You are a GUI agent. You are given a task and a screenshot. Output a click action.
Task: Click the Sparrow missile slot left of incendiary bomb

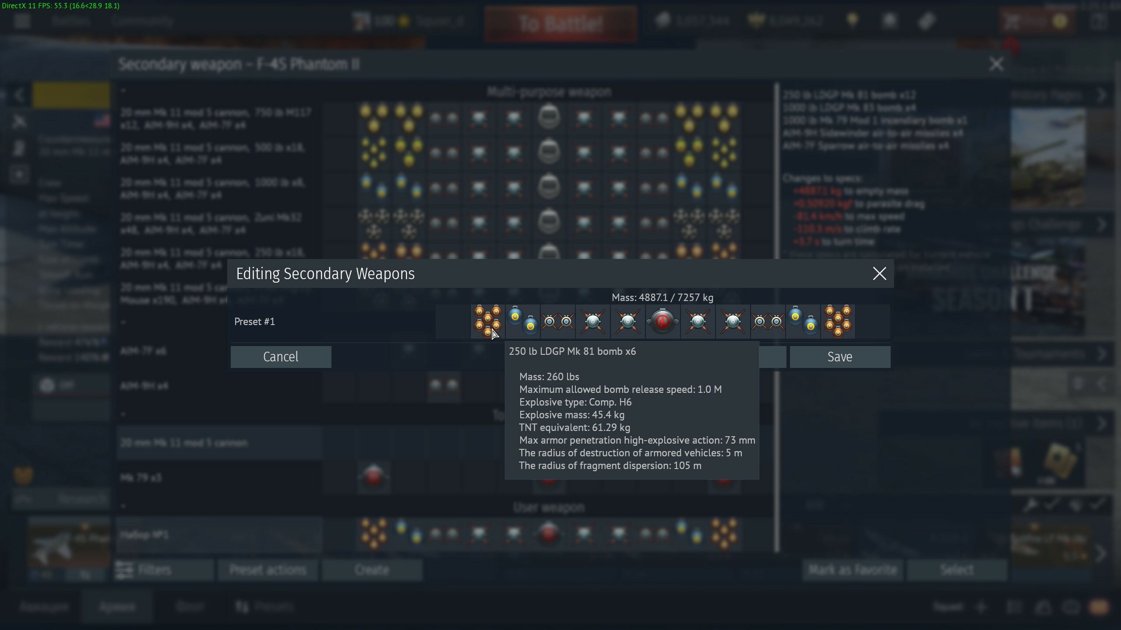pyautogui.click(x=627, y=322)
